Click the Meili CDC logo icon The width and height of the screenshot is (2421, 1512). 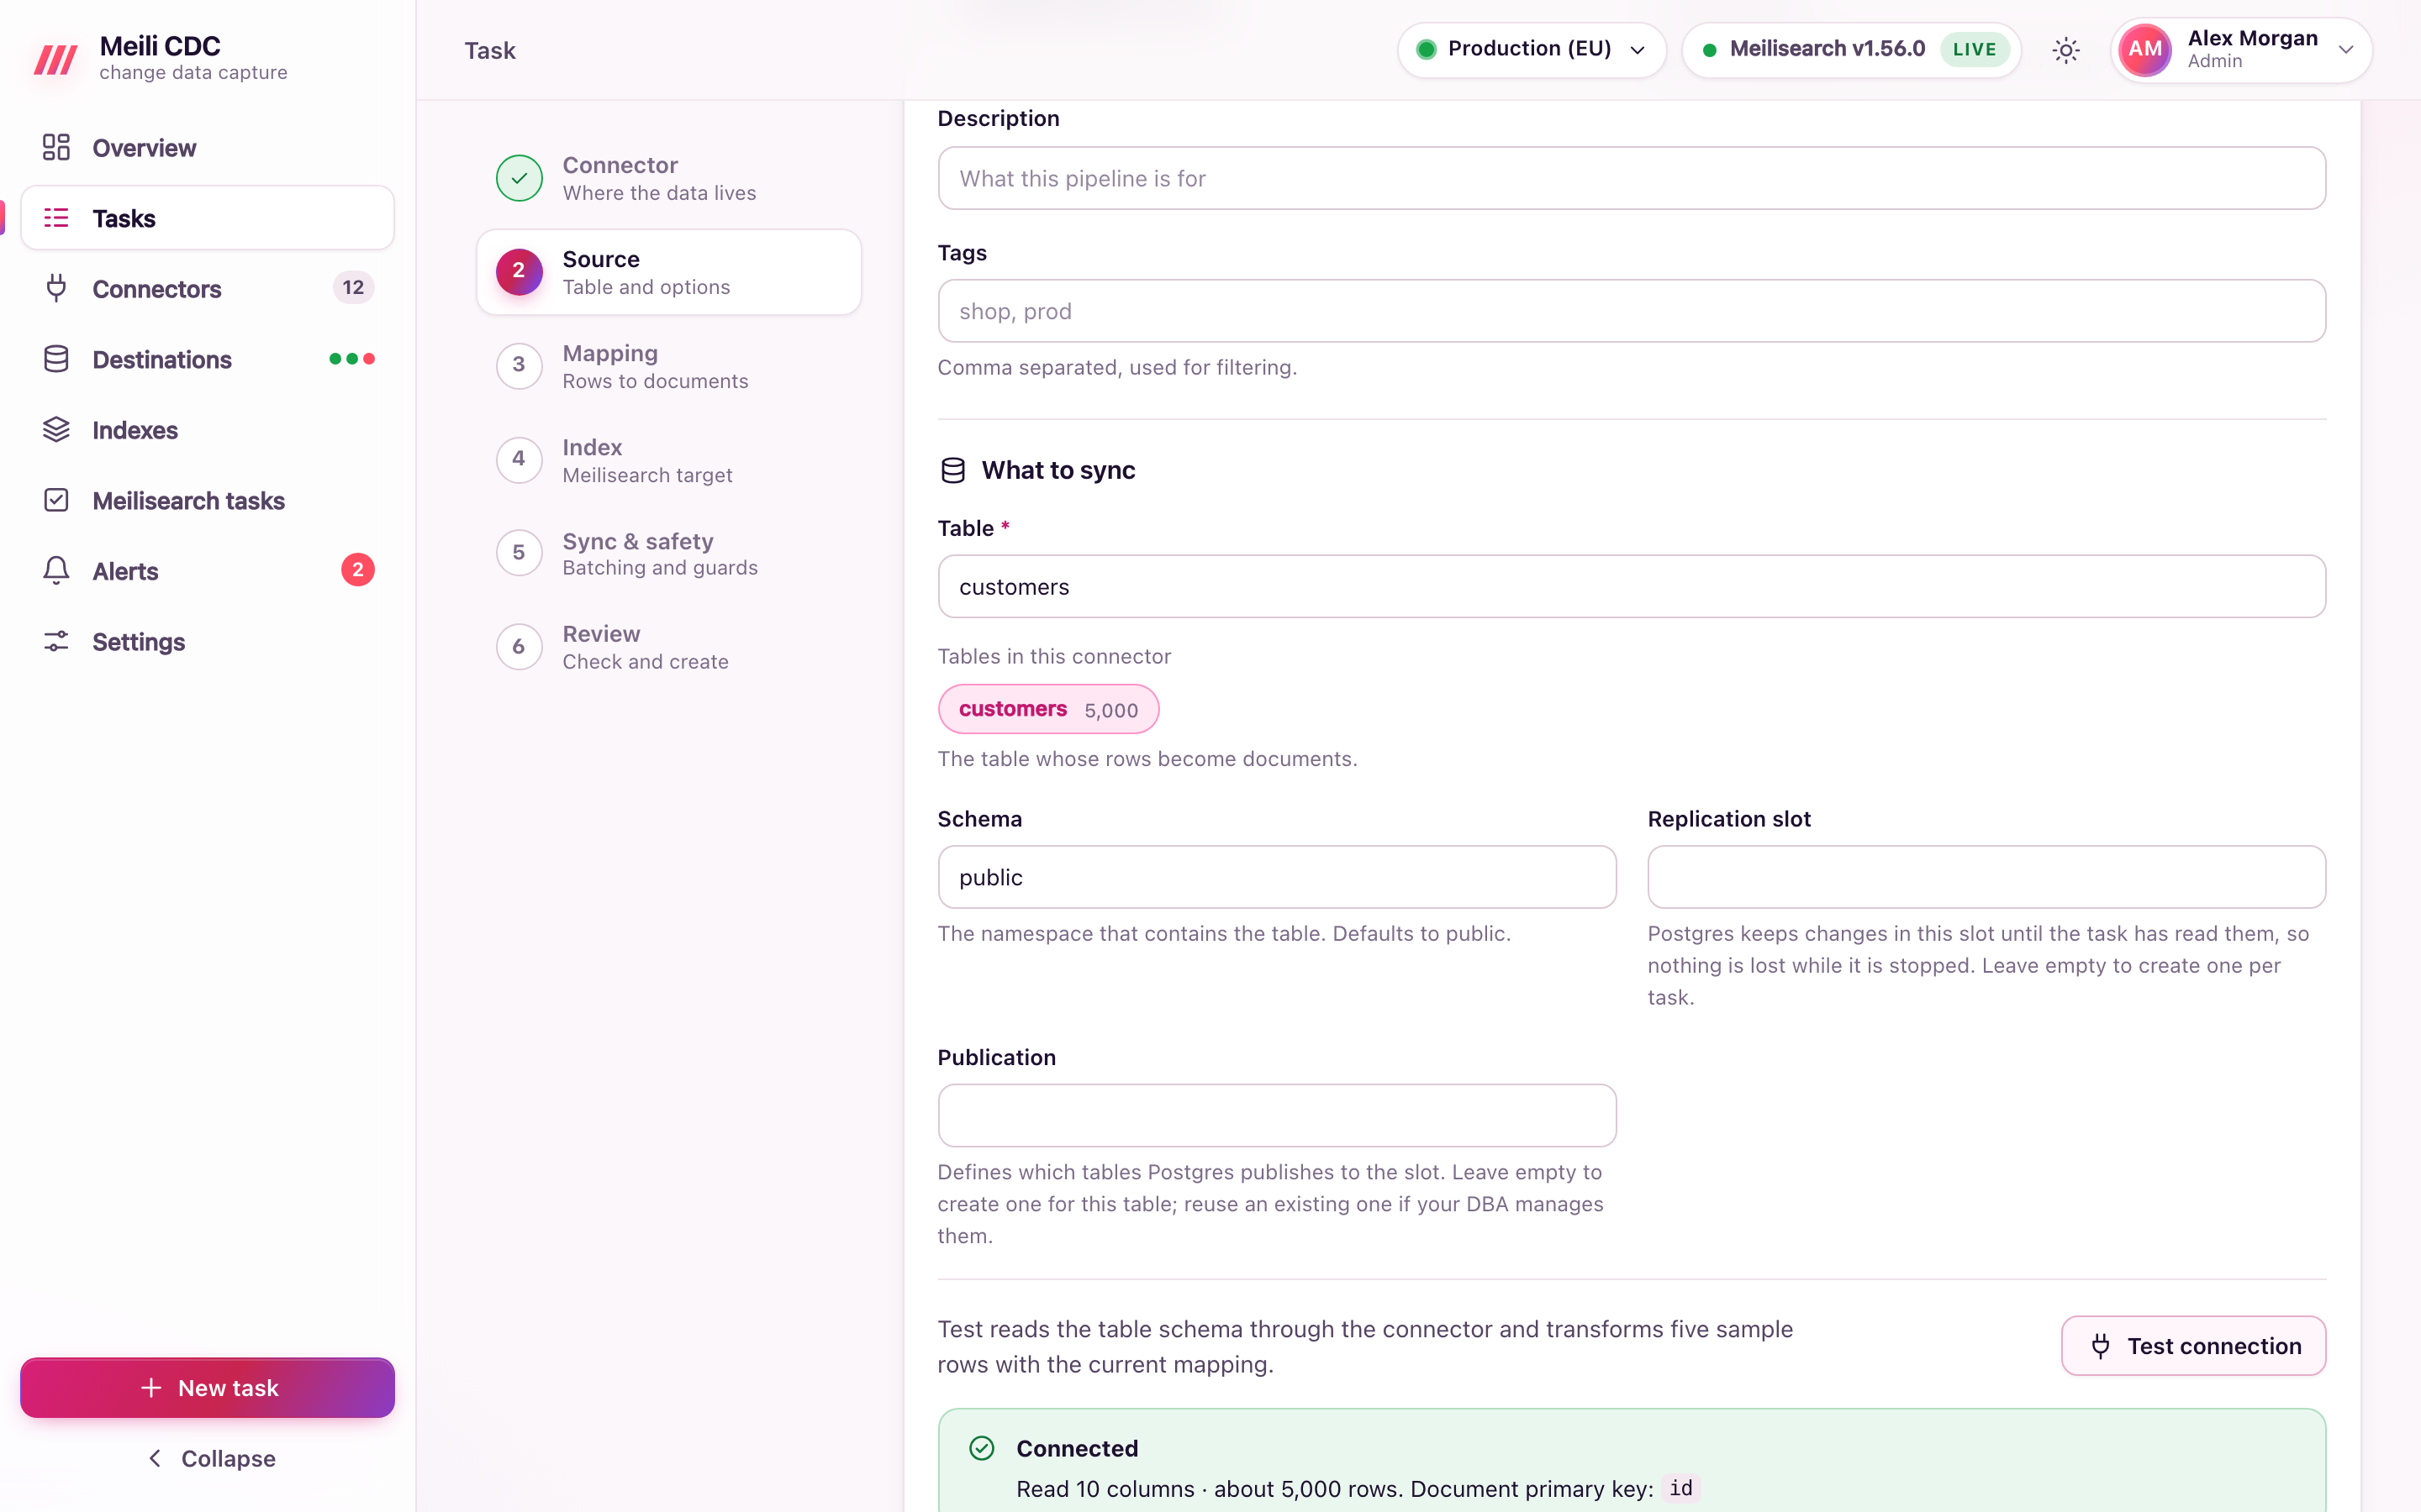point(55,59)
